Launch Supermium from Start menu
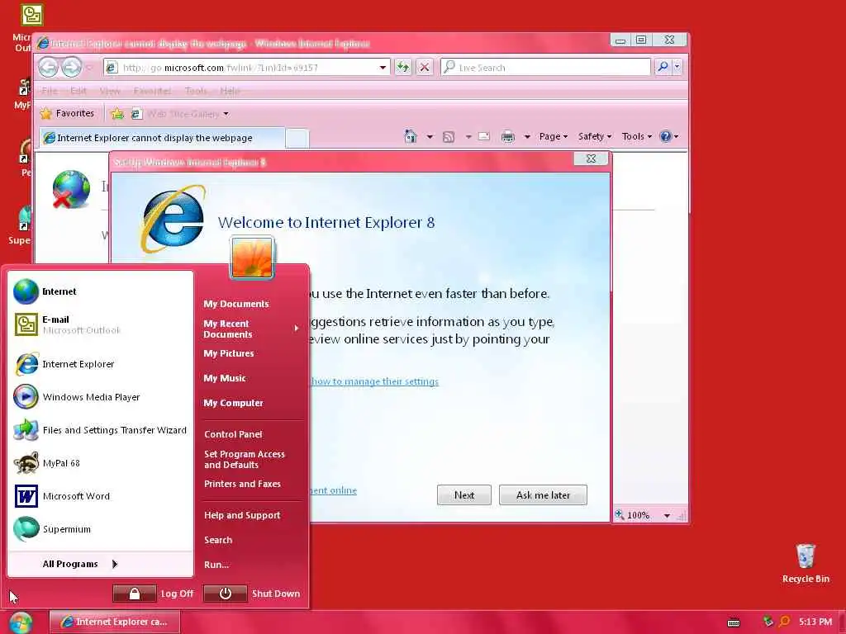The height and width of the screenshot is (634, 846). pos(101,529)
